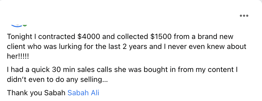Click the word "Tonight" in the post

click(x=20, y=37)
